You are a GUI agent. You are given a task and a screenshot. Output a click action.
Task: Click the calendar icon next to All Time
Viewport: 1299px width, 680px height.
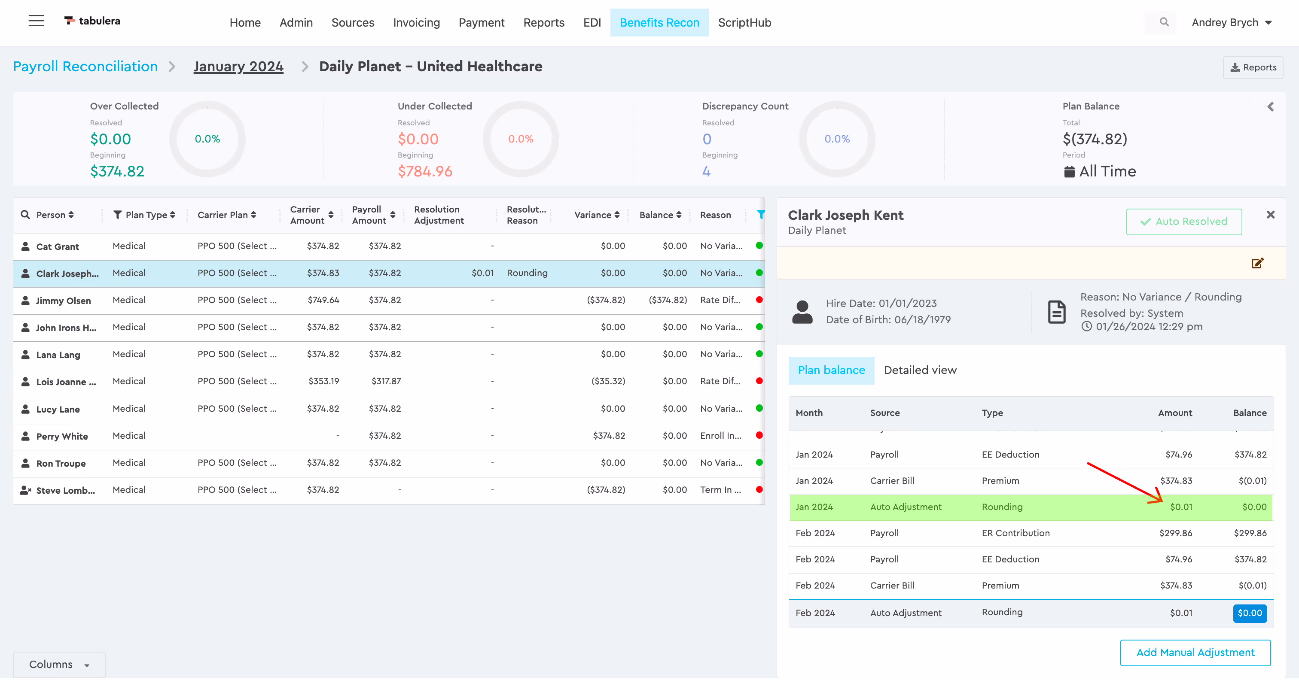click(x=1069, y=171)
